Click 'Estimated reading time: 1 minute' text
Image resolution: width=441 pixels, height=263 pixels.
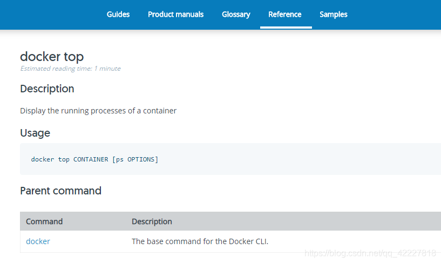pos(70,69)
